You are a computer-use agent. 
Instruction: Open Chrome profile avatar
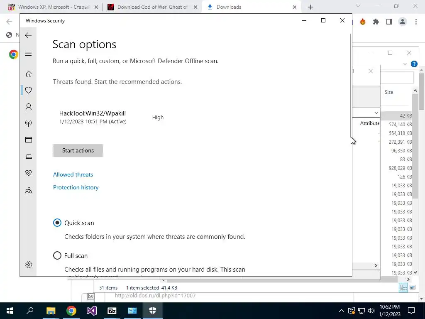click(x=403, y=22)
